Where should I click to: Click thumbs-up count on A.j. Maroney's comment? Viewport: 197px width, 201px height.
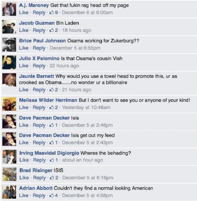click(x=56, y=12)
